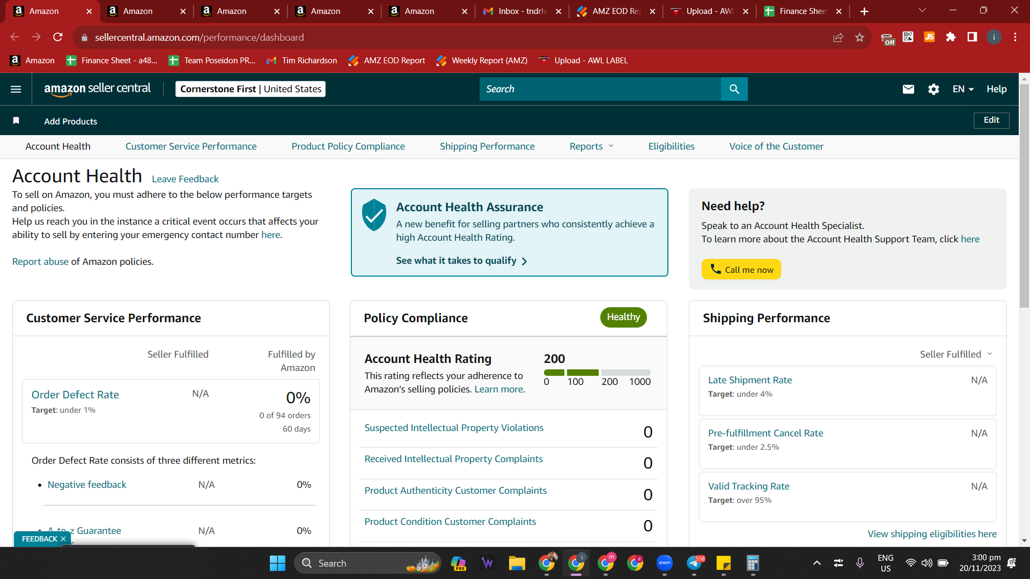Bookmark this page with the star icon
This screenshot has width=1030, height=579.
tap(859, 37)
